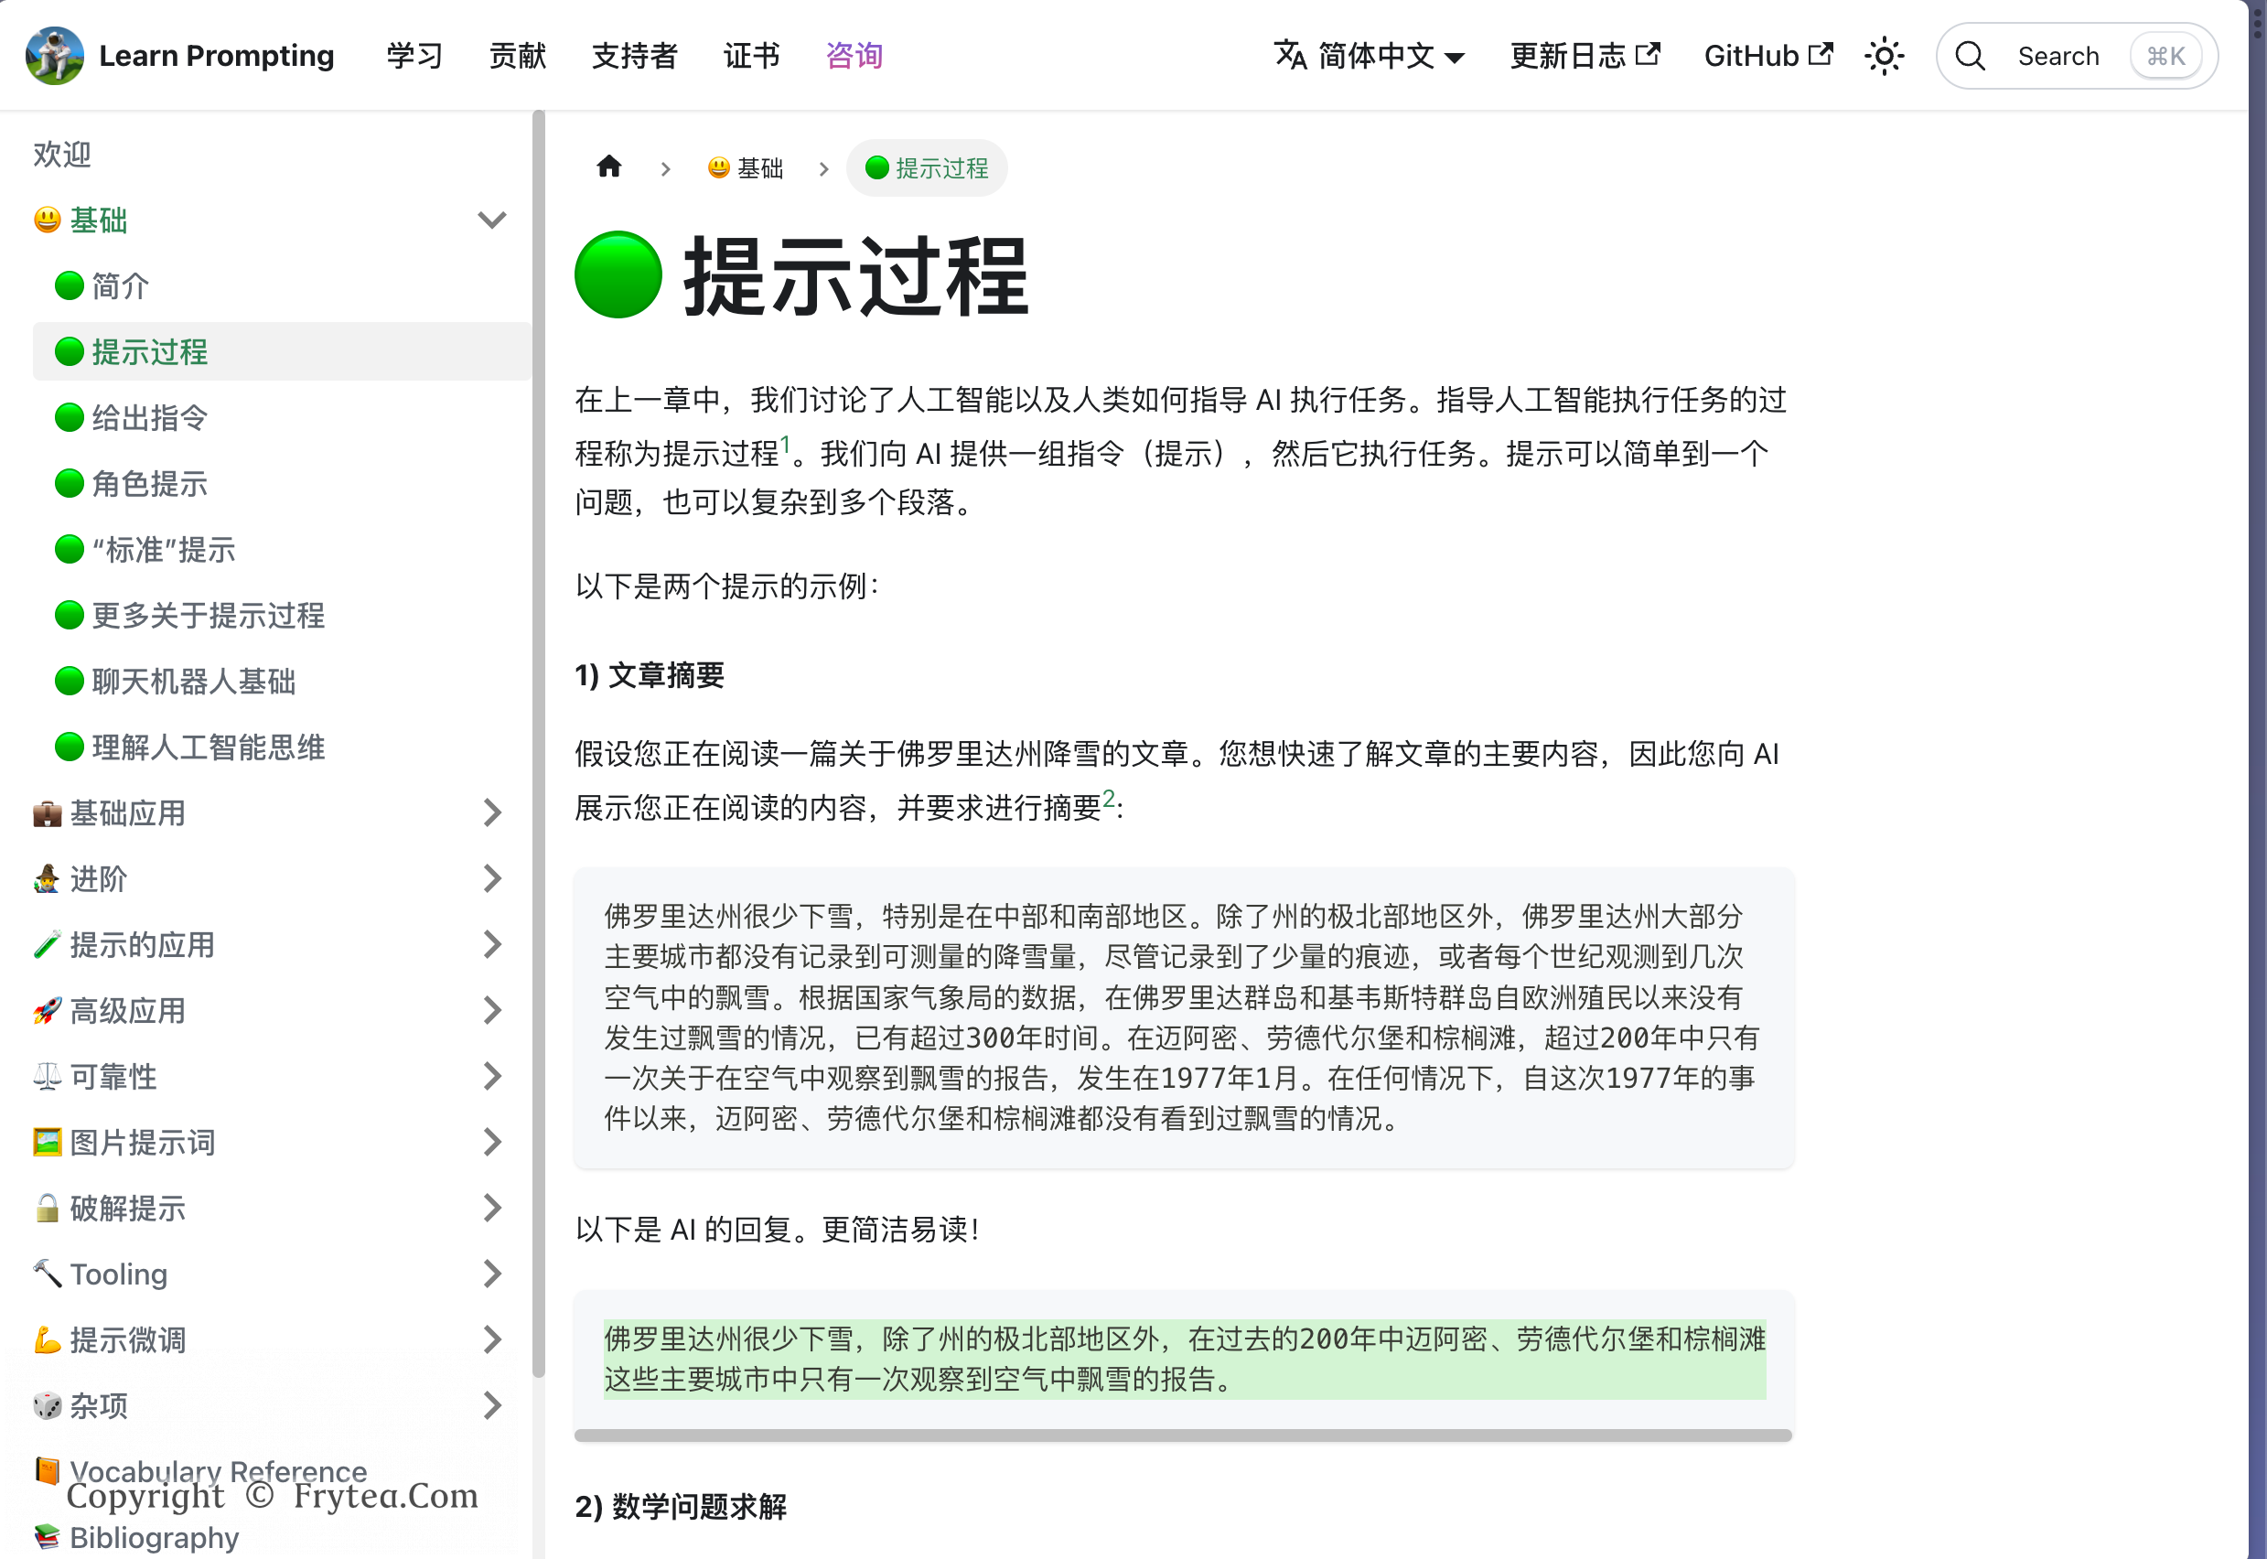Select 咨询 in the top navigation

854,56
